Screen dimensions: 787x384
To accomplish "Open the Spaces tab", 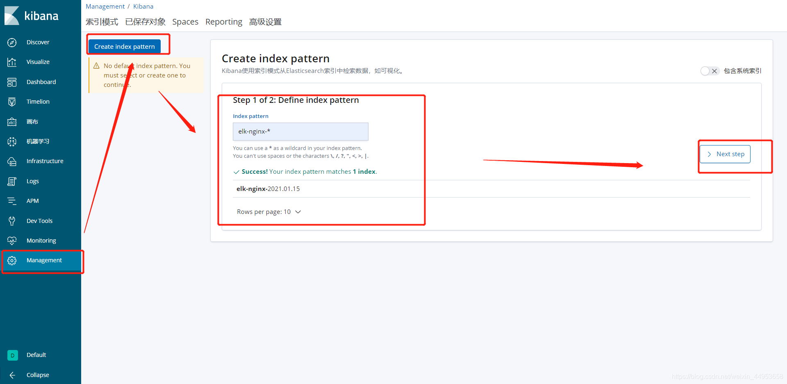I will [x=185, y=22].
